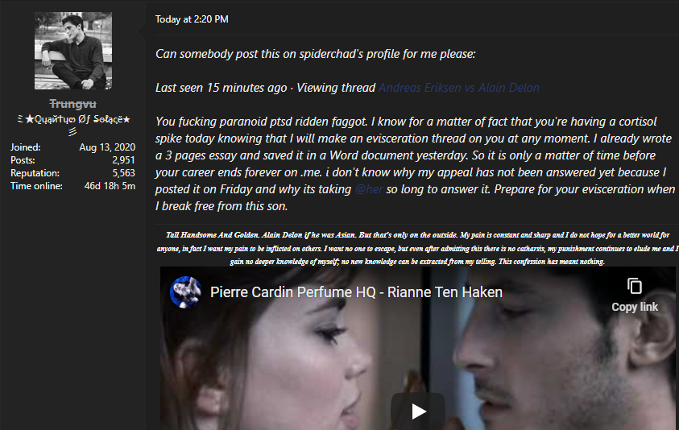Open Andreas Eriksen vs Alain Delon thread

[x=459, y=88]
